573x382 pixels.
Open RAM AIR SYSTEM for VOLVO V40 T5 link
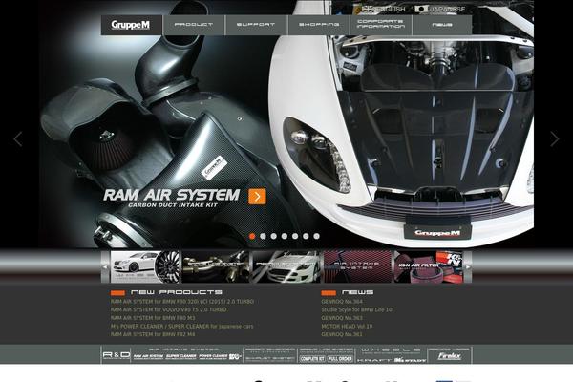tap(168, 309)
